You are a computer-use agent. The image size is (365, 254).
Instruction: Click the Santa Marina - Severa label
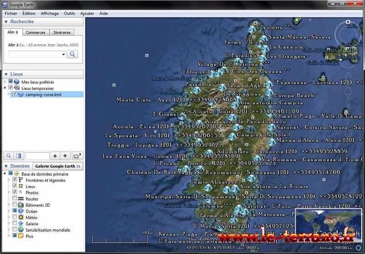(x=299, y=37)
